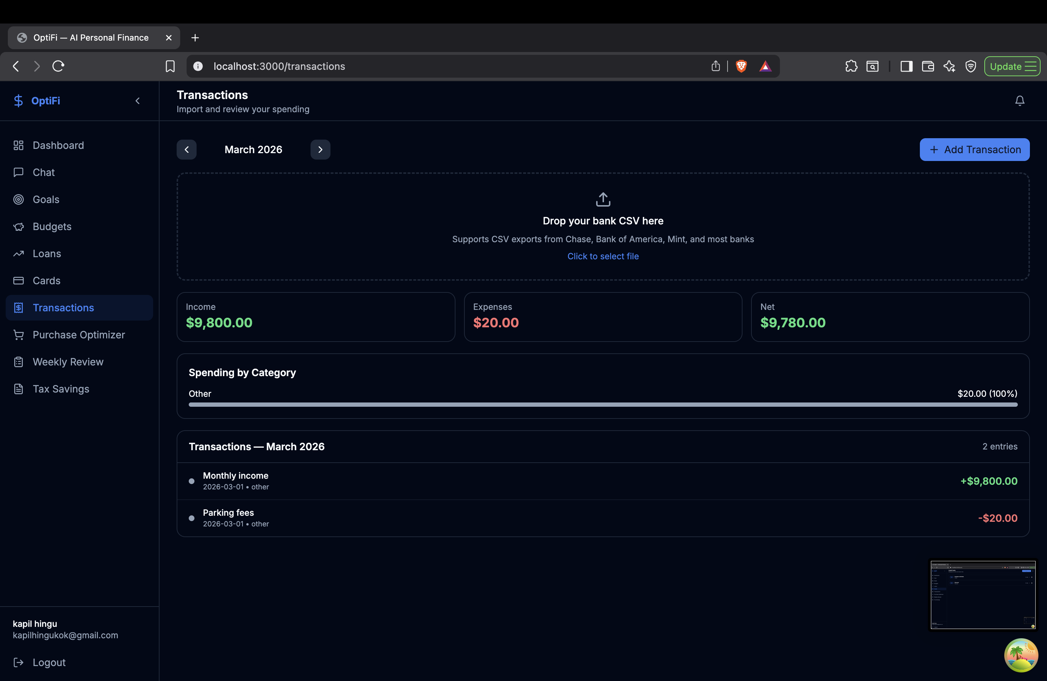
Task: Open the browser extensions puzzle icon
Action: pyautogui.click(x=851, y=66)
